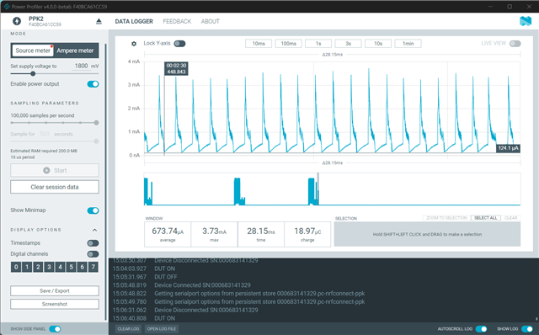
Task: Click Zoom to Selection button
Action: coord(446,218)
